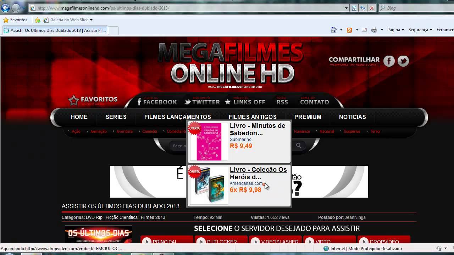
Task: Click the Os Últimos Dias poster thumbnail
Action: [99, 234]
